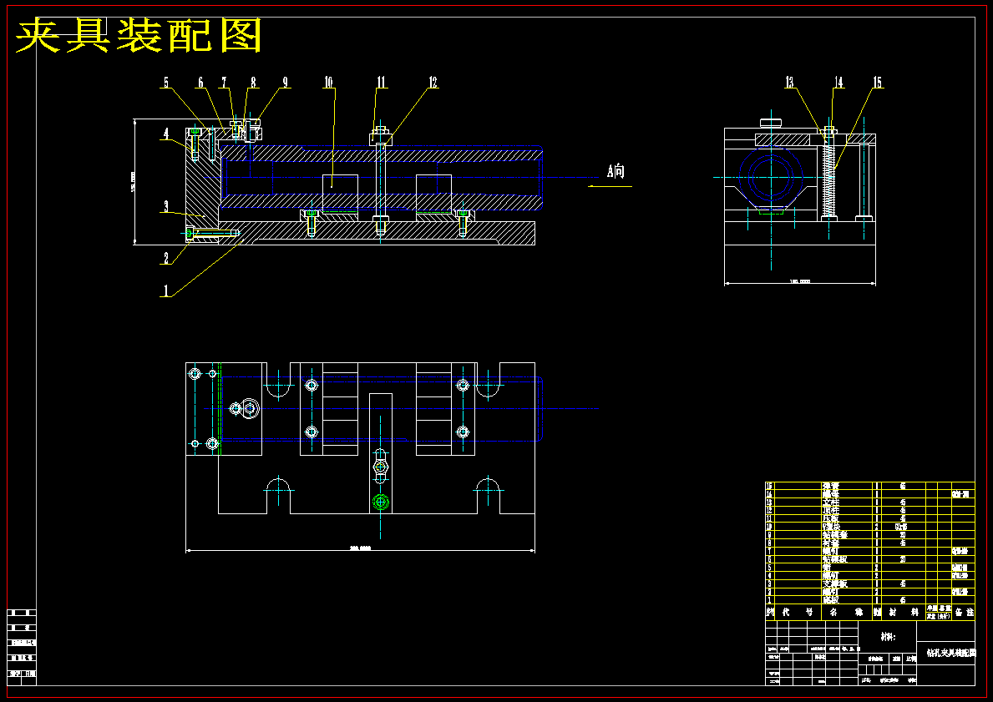Select balloon number 15 above the side view
993x702 pixels.
877,83
